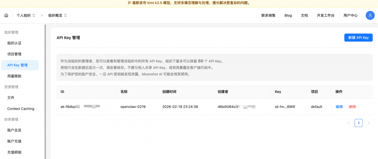Click the 新建 API Key button

[x=358, y=37]
